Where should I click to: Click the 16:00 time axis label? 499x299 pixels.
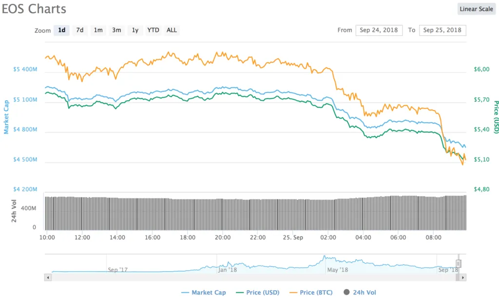(x=153, y=238)
